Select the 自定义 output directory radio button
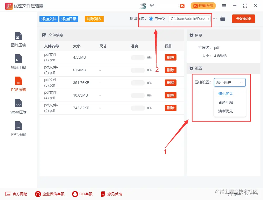 [151, 19]
